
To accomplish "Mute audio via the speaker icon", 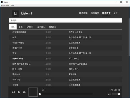I will pos(109,94).
